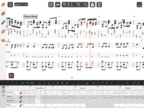This screenshot has width=144, height=108.
Task: Select the Guitare 2 track in the track list
Action: click(x=15, y=101)
